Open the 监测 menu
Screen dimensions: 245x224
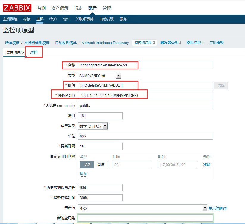(41, 8)
